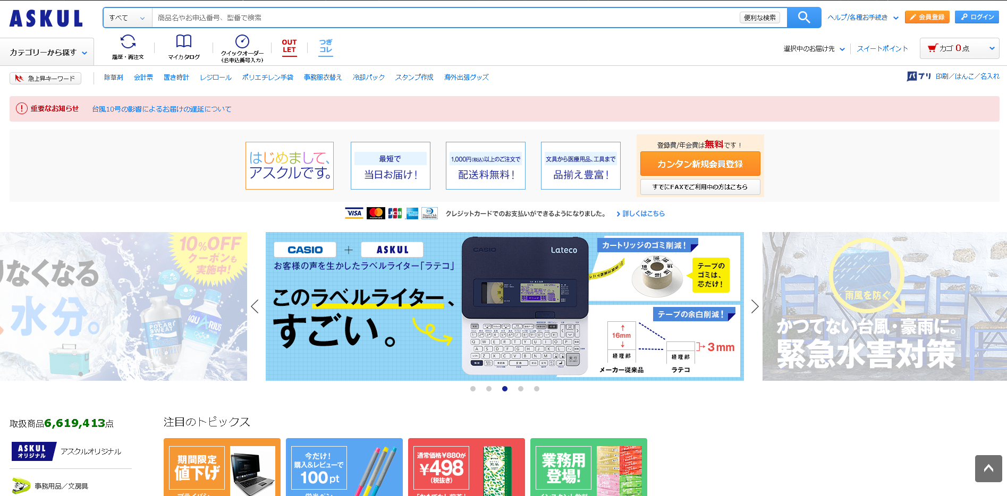Viewport: 1007px width, 496px height.
Task: Click the ログイン button
Action: pos(977,17)
